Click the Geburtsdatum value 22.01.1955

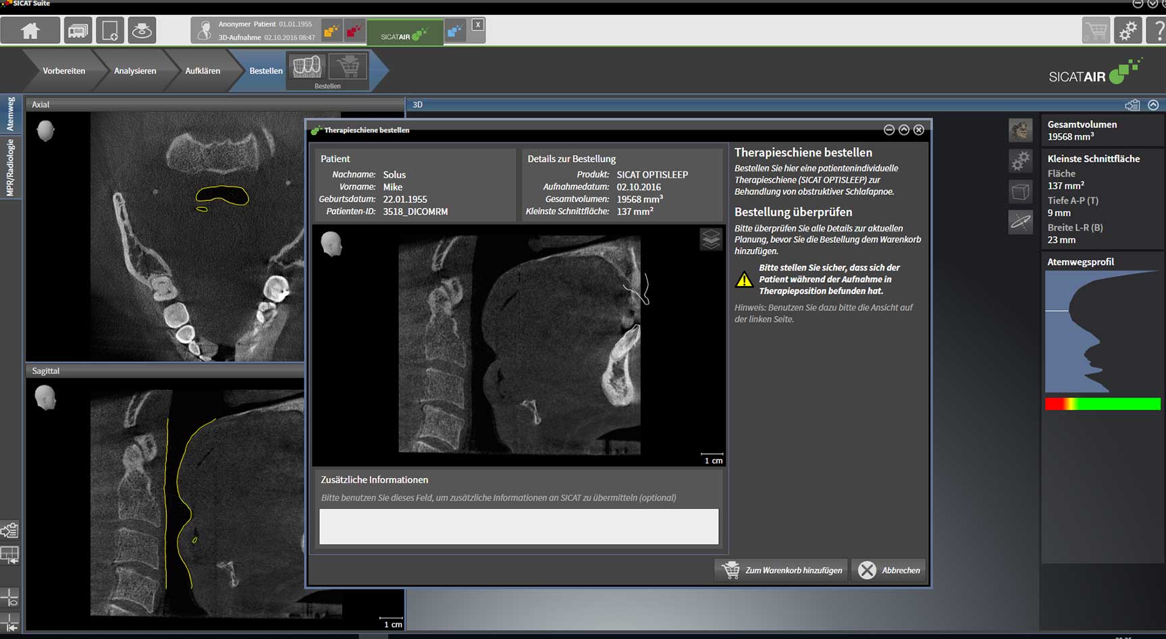(x=405, y=200)
